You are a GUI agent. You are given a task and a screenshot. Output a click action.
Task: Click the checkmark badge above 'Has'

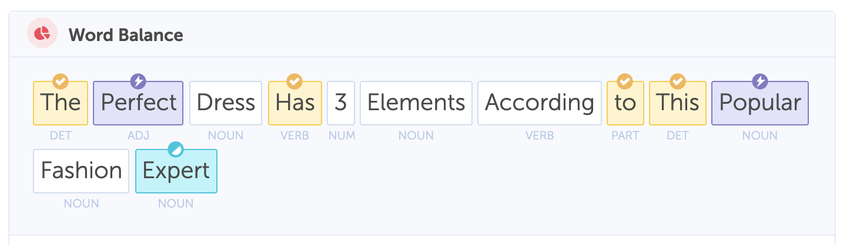pyautogui.click(x=295, y=81)
